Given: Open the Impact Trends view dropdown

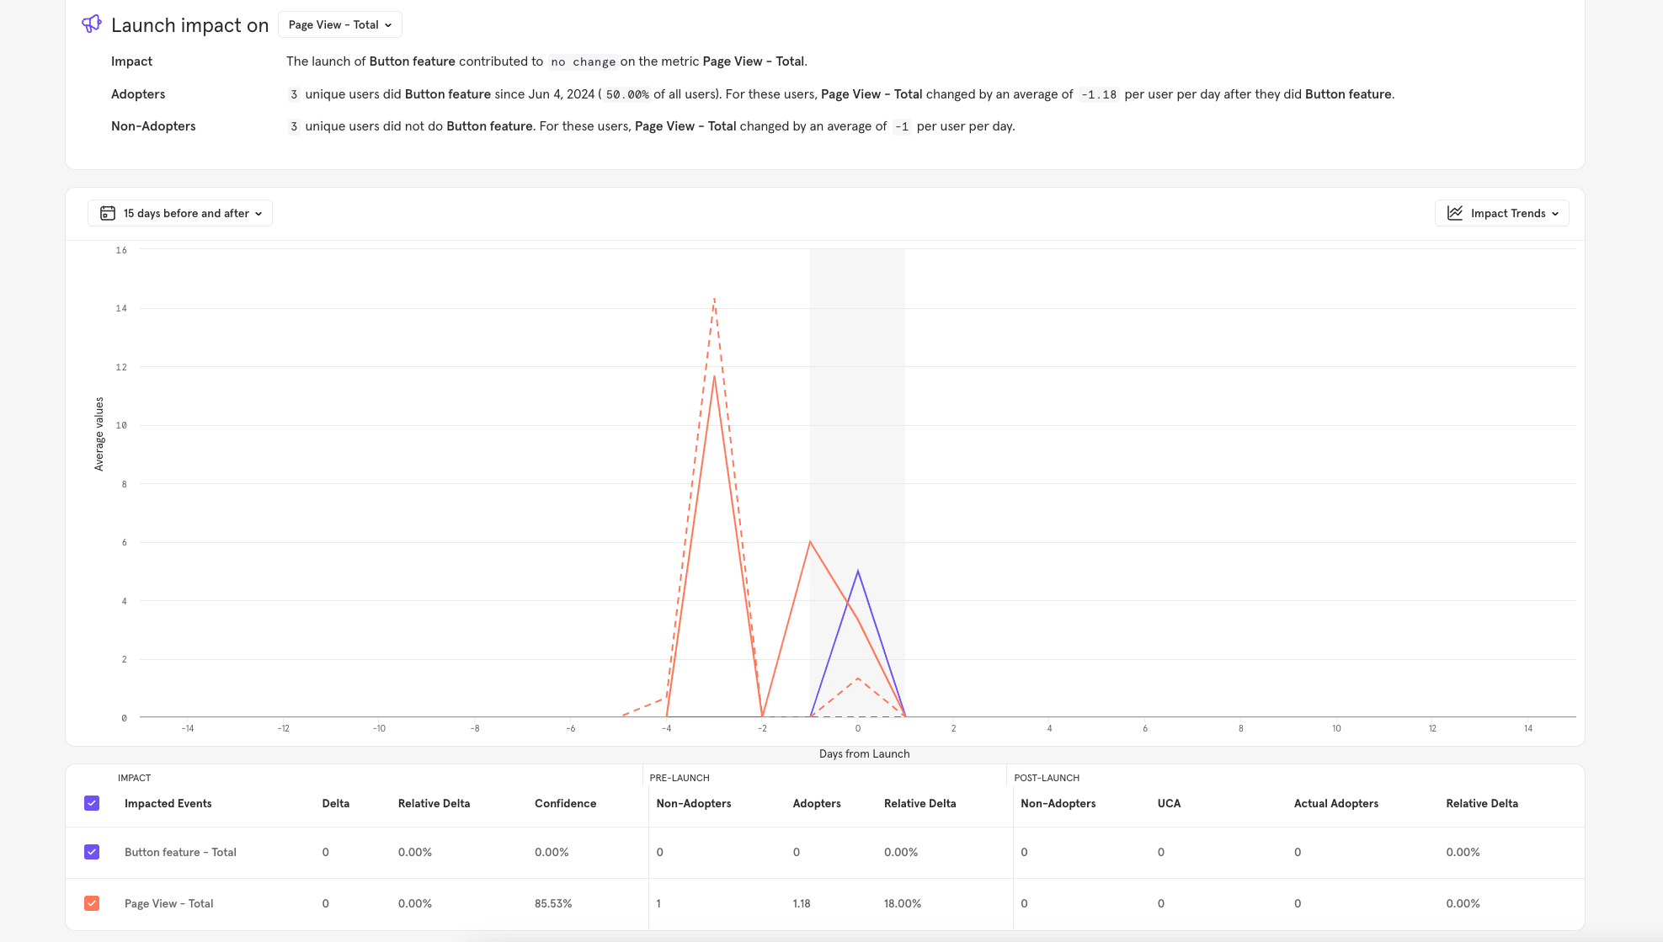Looking at the screenshot, I should [x=1501, y=213].
